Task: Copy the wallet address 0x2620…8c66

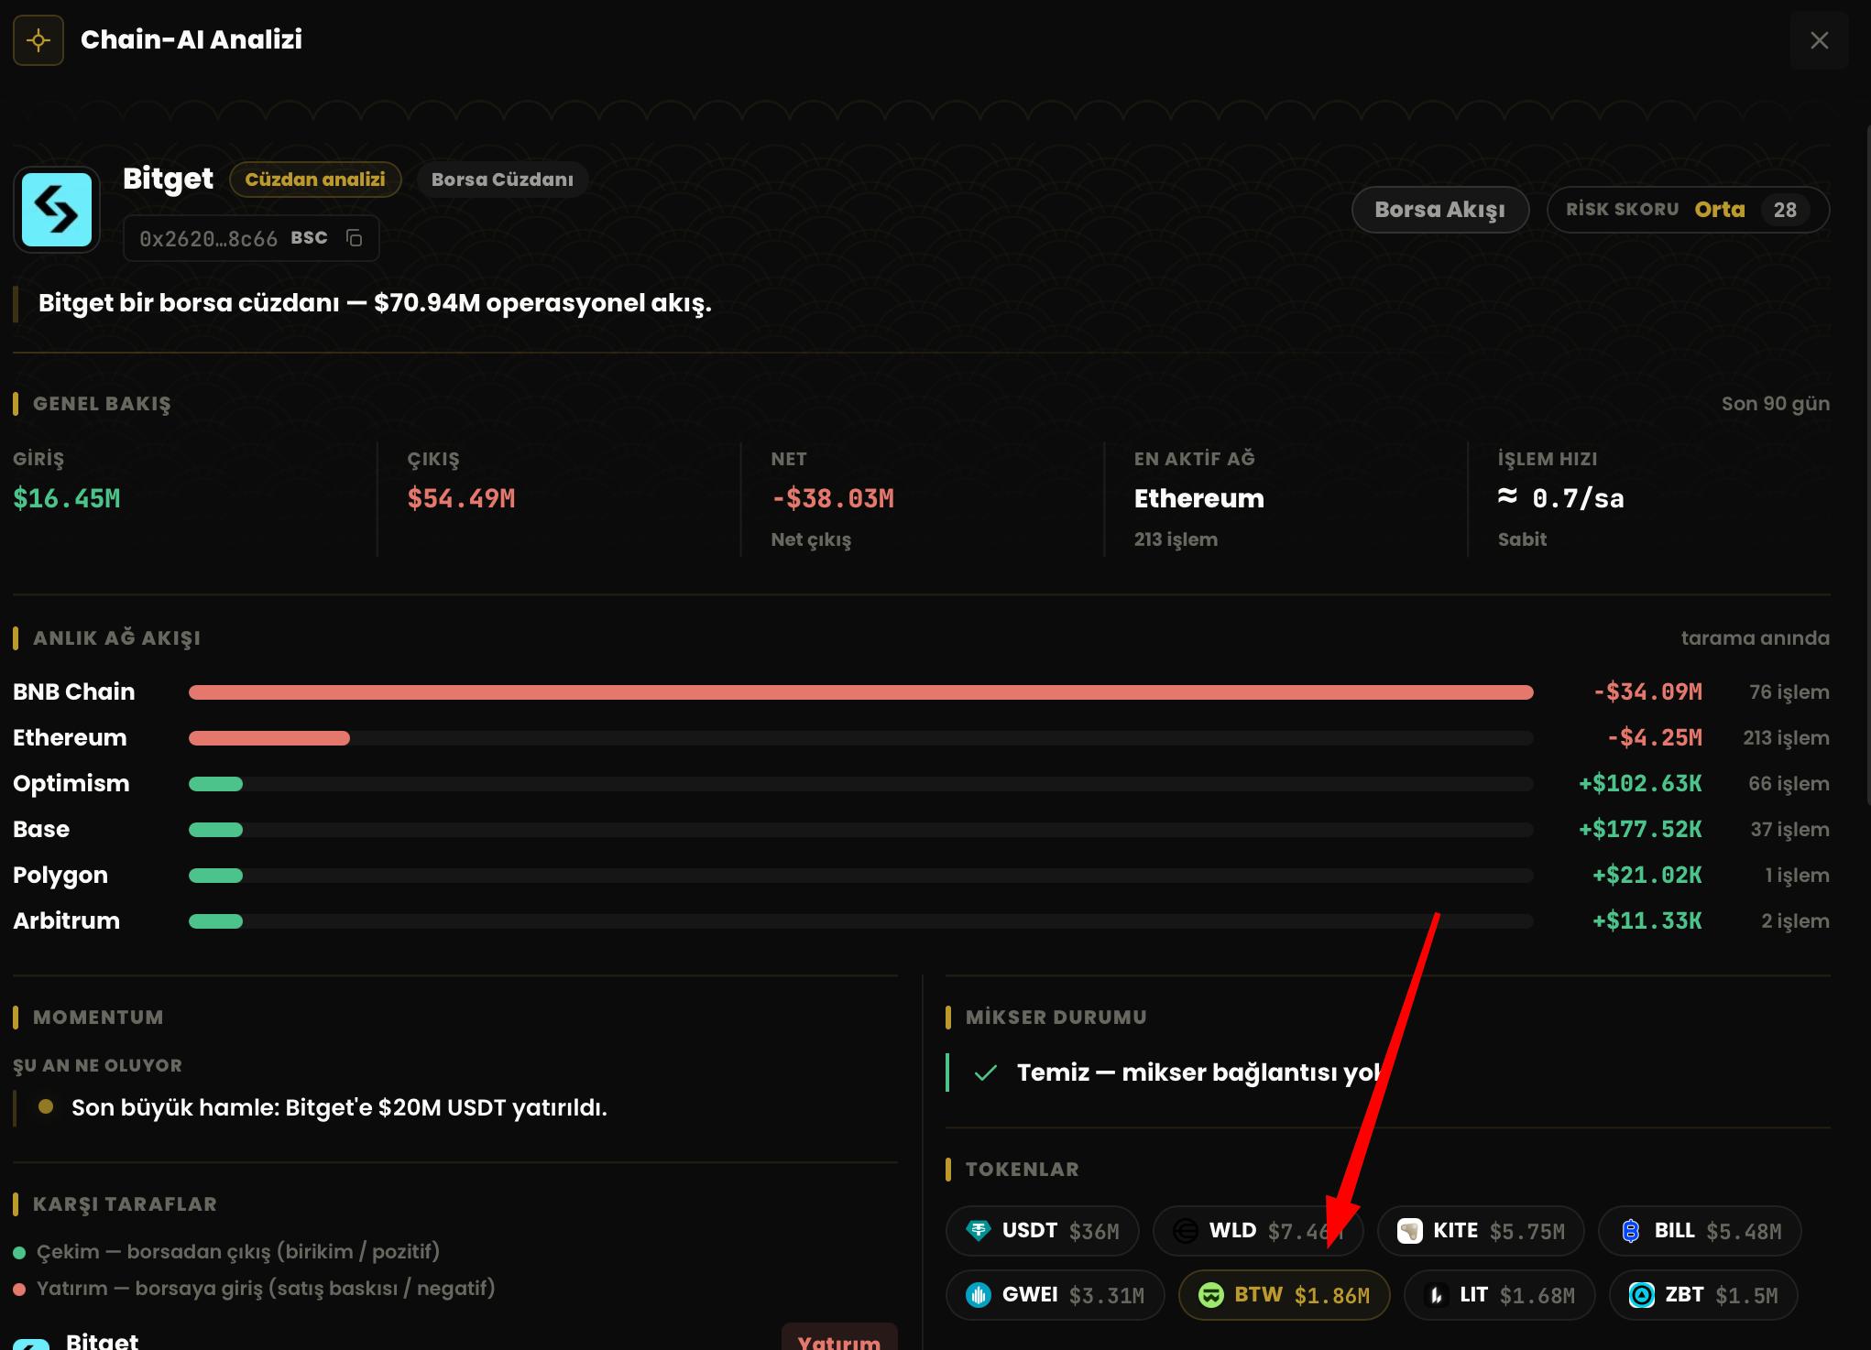Action: click(355, 238)
